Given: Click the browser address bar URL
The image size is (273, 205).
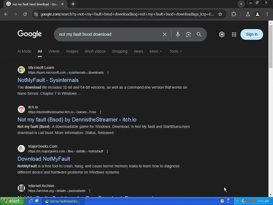Looking at the screenshot, I should [x=127, y=14].
